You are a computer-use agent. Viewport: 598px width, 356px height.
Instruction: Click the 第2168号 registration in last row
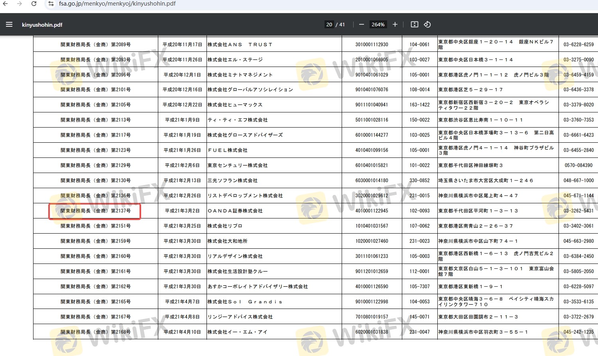(95, 332)
